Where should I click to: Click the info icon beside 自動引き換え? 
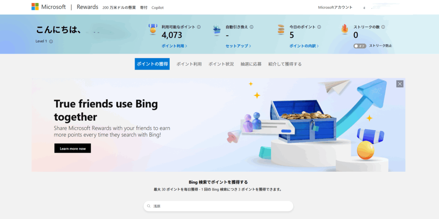pyautogui.click(x=252, y=27)
